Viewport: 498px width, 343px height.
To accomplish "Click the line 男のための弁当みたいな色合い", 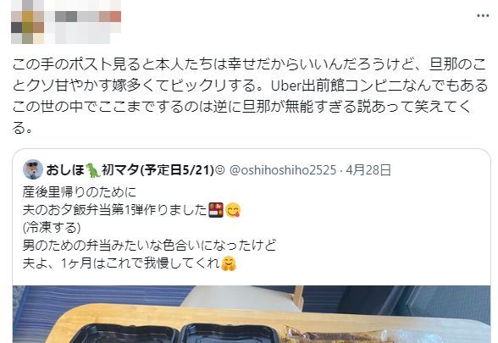I will 150,246.
